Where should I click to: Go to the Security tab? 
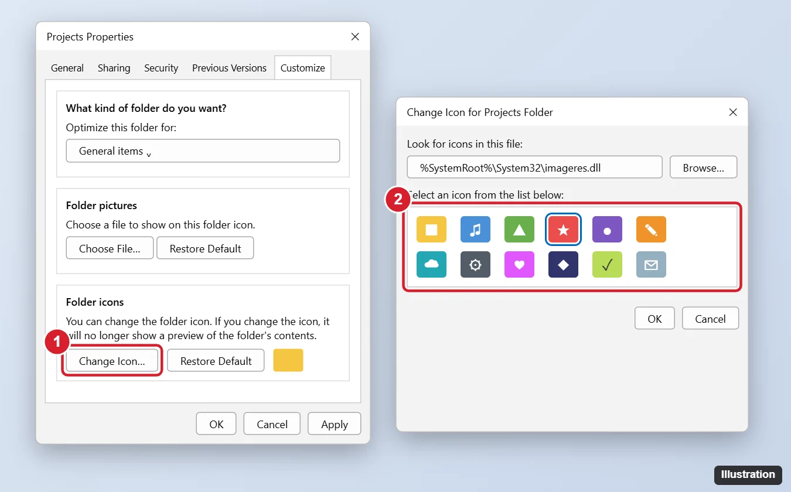coord(161,68)
